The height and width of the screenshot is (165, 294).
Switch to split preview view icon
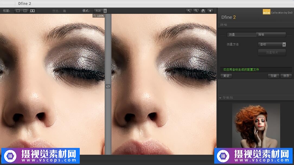point(25,11)
